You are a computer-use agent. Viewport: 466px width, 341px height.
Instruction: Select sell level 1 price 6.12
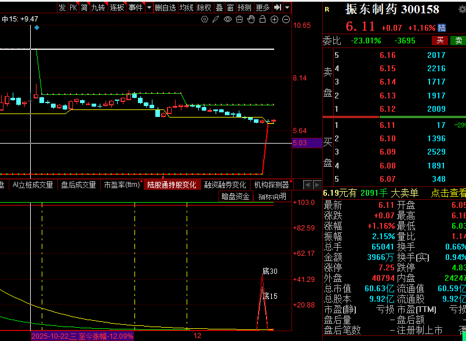[x=388, y=109]
